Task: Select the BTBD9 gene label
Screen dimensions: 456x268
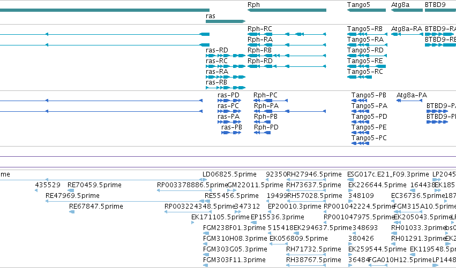Action: [435, 5]
